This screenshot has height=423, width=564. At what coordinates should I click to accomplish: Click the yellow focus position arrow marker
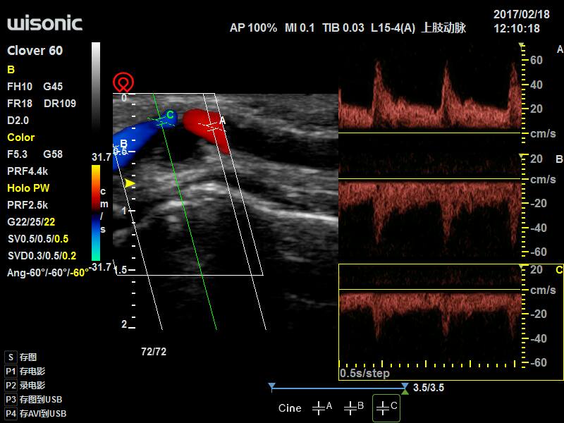[128, 183]
